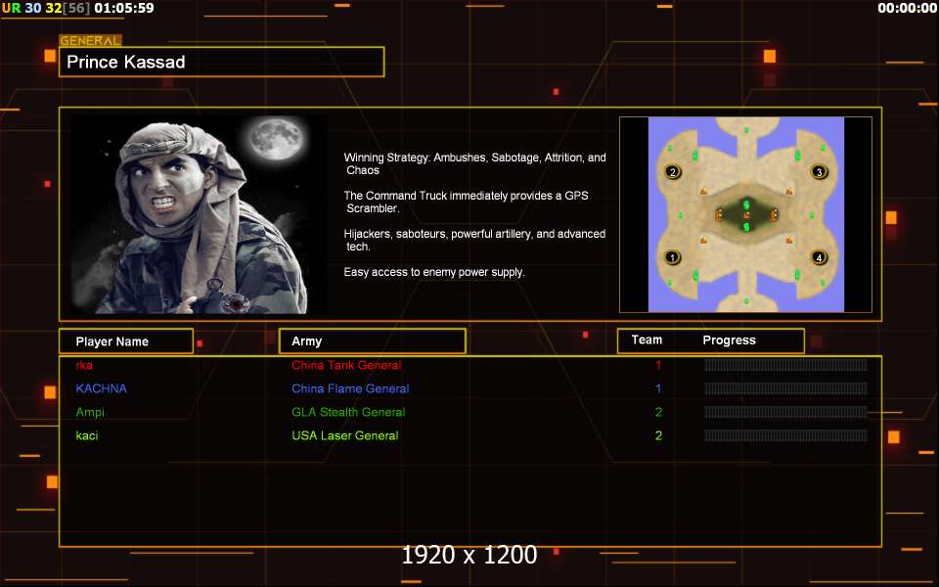Select the UR indicator in top-left corner

tap(11, 8)
